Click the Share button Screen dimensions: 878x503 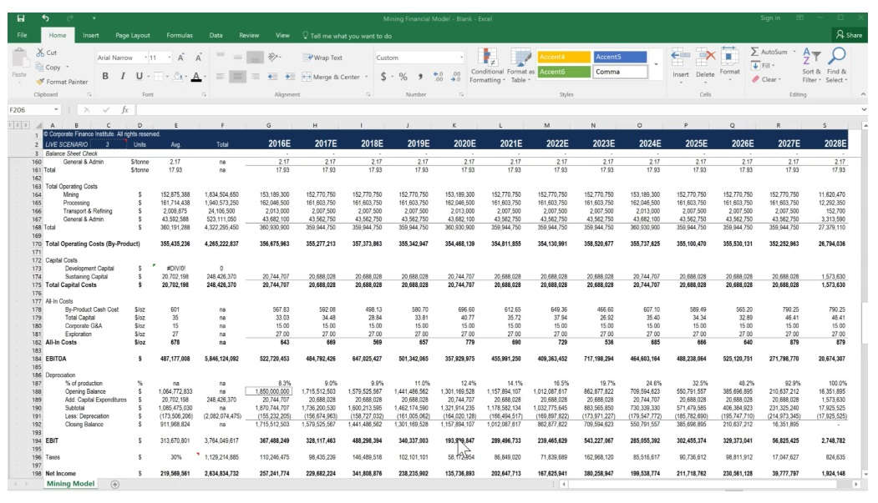[849, 36]
